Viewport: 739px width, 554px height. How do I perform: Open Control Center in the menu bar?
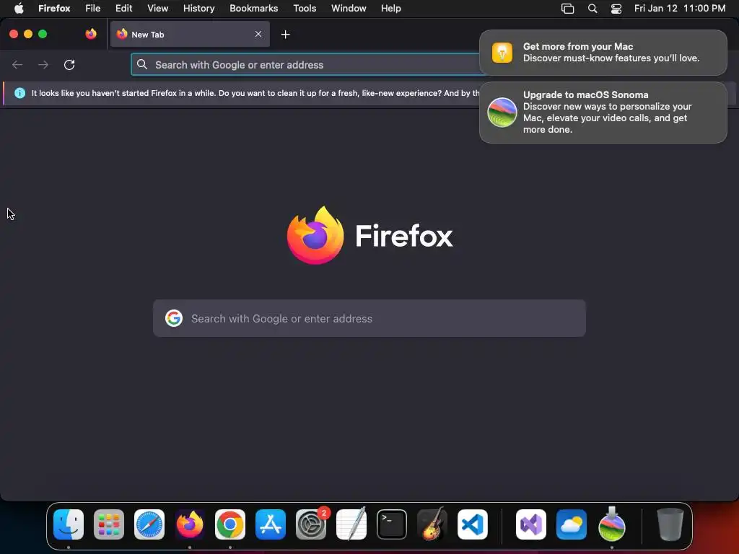616,9
